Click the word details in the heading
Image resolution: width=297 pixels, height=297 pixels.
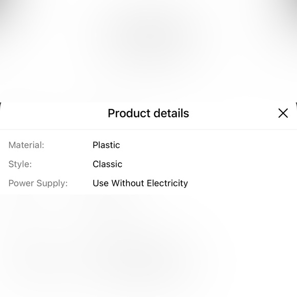(172, 113)
